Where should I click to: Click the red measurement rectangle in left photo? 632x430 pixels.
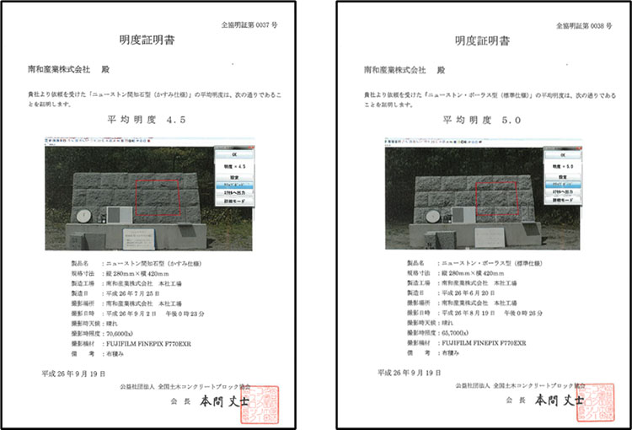pos(158,197)
